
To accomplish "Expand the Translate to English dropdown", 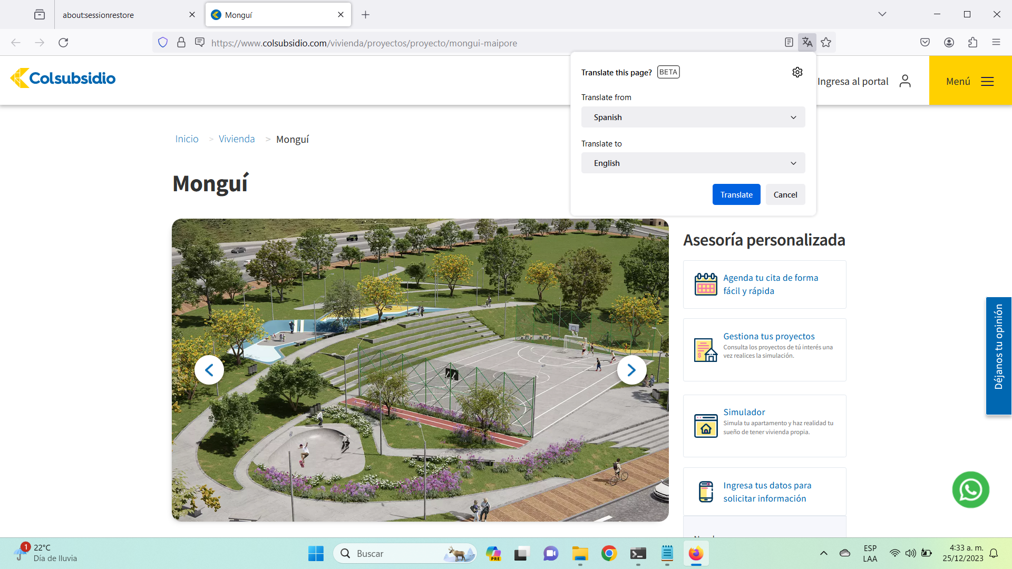I will tap(693, 163).
